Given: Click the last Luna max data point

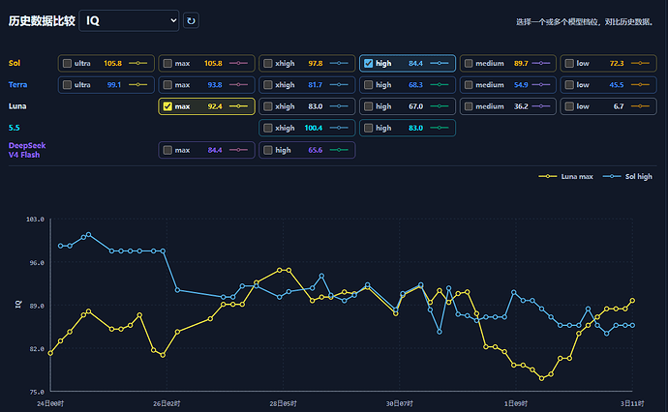Looking at the screenshot, I should 632,301.
